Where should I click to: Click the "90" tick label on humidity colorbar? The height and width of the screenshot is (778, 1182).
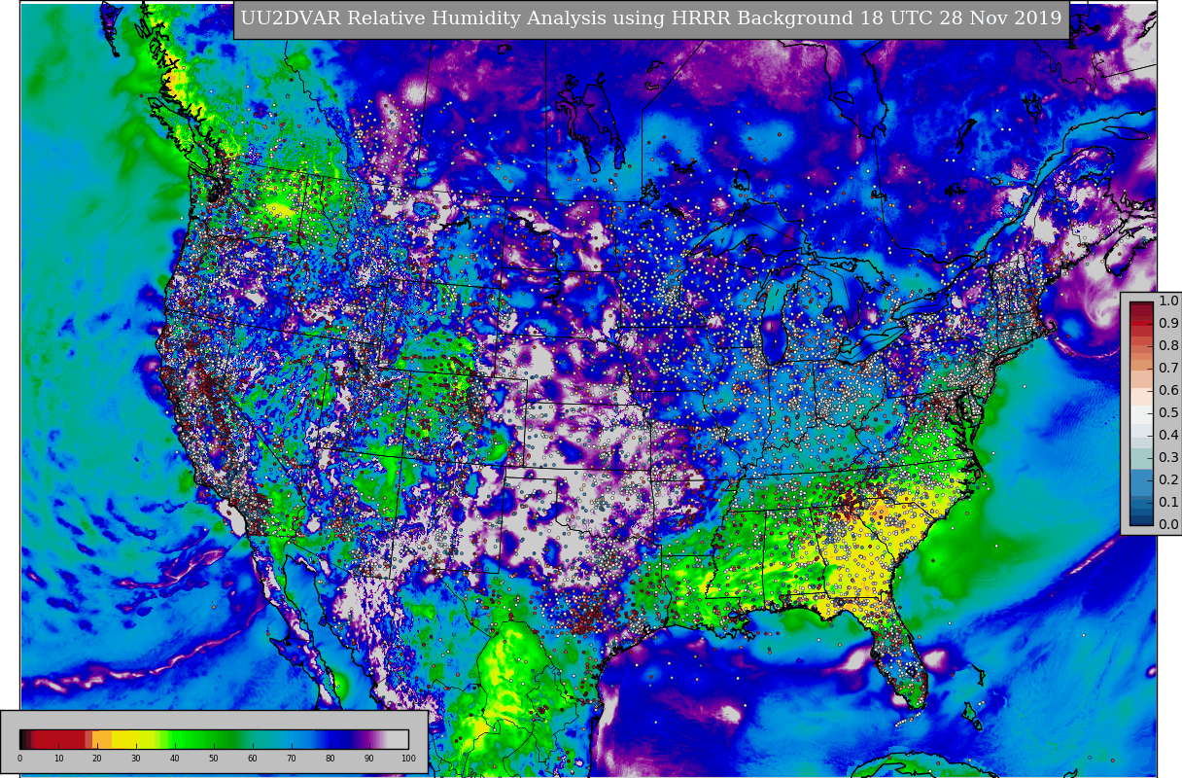369,759
